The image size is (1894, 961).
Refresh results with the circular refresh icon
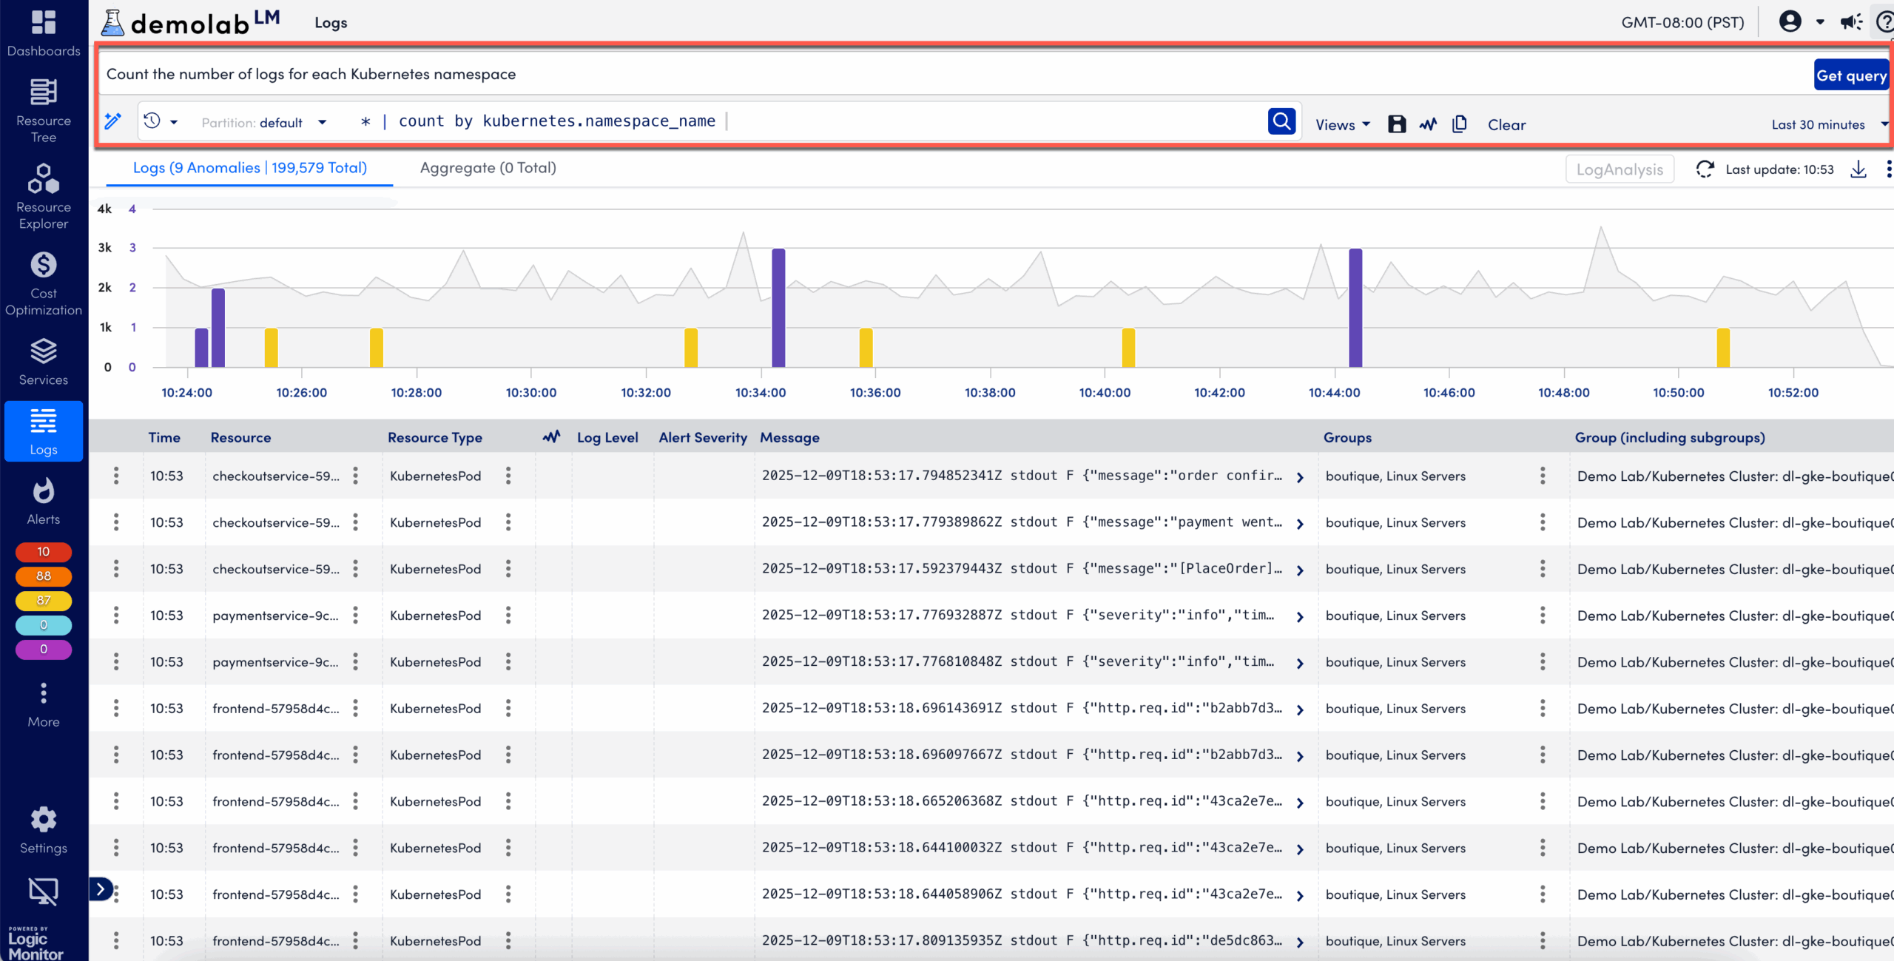tap(1705, 169)
